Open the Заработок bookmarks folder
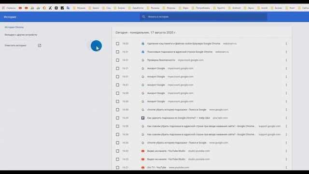The width and height of the screenshot is (309, 174). pyautogui.click(x=136, y=8)
